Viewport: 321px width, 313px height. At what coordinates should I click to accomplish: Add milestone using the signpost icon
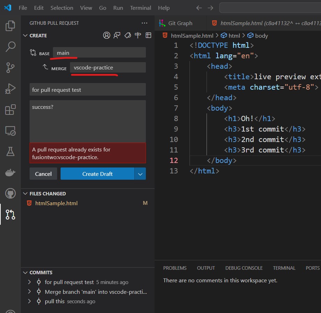click(x=138, y=35)
